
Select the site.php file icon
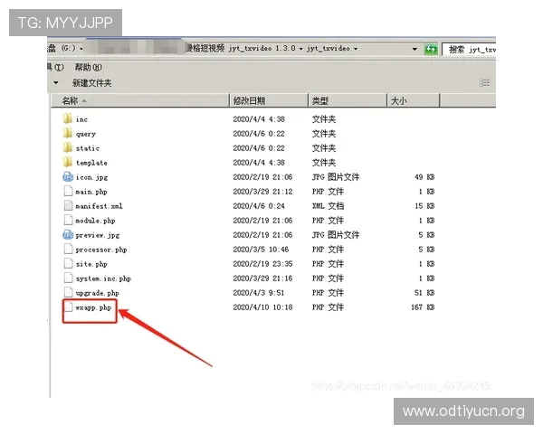(x=68, y=264)
